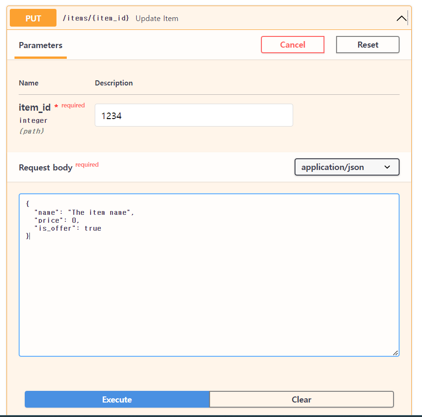Screen dimensions: 422x417
Task: Click the "name": "The item name" JSON line
Action: (x=84, y=212)
